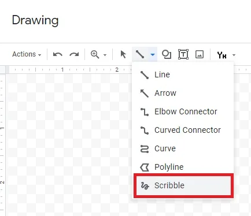Select the Line tool in toolbar
Screen dimensions: 251x216
point(140,54)
